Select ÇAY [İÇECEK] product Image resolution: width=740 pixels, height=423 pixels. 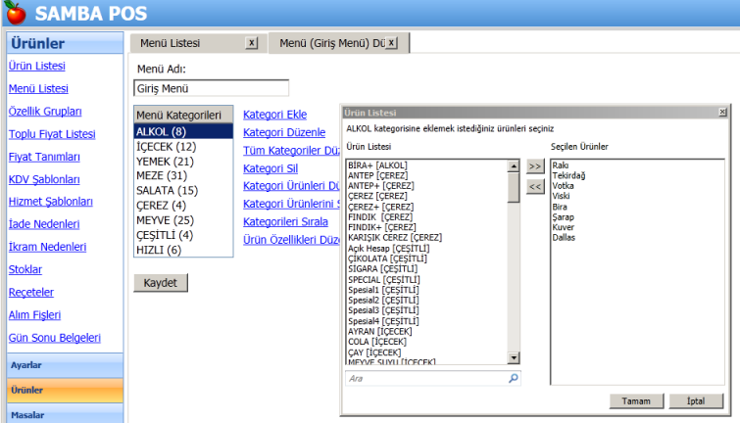[x=374, y=352]
